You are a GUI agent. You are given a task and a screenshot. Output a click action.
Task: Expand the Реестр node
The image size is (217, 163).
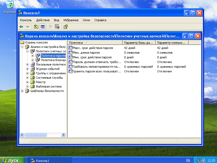coord(27,82)
